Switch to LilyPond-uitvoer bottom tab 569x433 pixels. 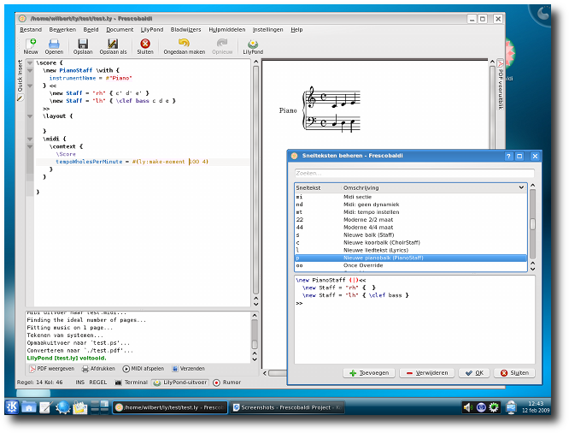click(x=180, y=383)
